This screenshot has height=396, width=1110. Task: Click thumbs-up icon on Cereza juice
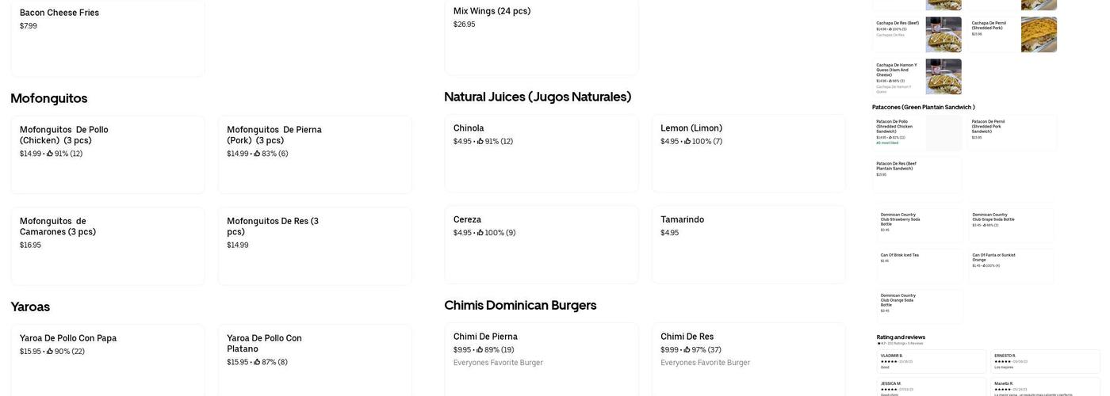pos(480,233)
